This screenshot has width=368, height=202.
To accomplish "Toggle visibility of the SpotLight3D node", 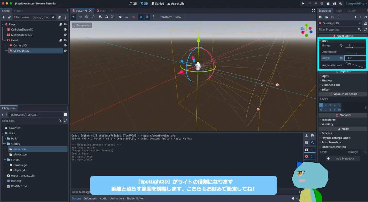I will [x=65, y=51].
